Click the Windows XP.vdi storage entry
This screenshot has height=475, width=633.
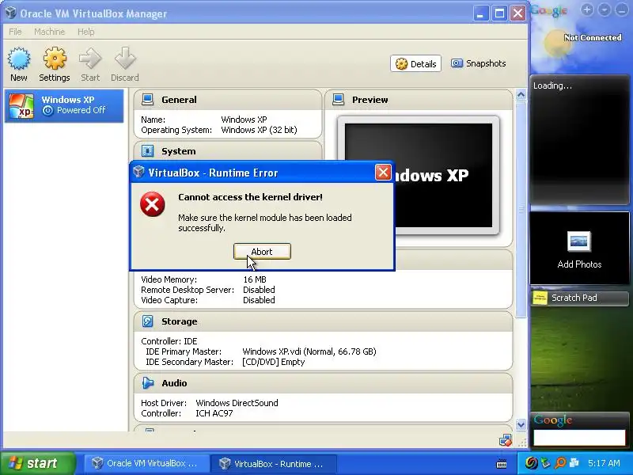(309, 351)
